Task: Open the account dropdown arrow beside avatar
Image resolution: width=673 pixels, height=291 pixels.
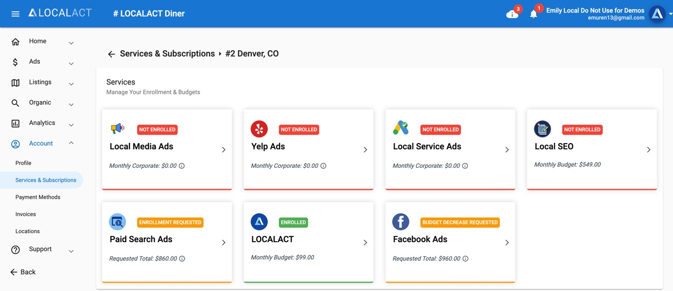Action: pos(670,14)
